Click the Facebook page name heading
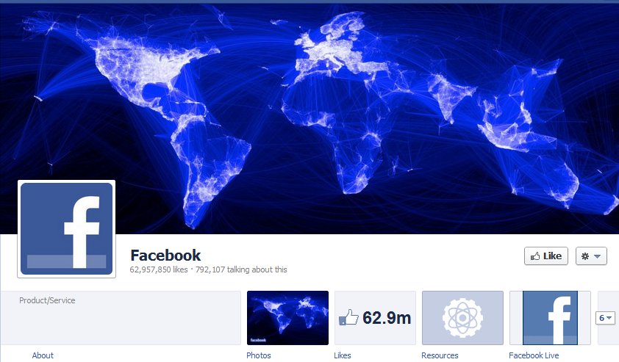Screen dimensions: 619x362 [x=165, y=255]
